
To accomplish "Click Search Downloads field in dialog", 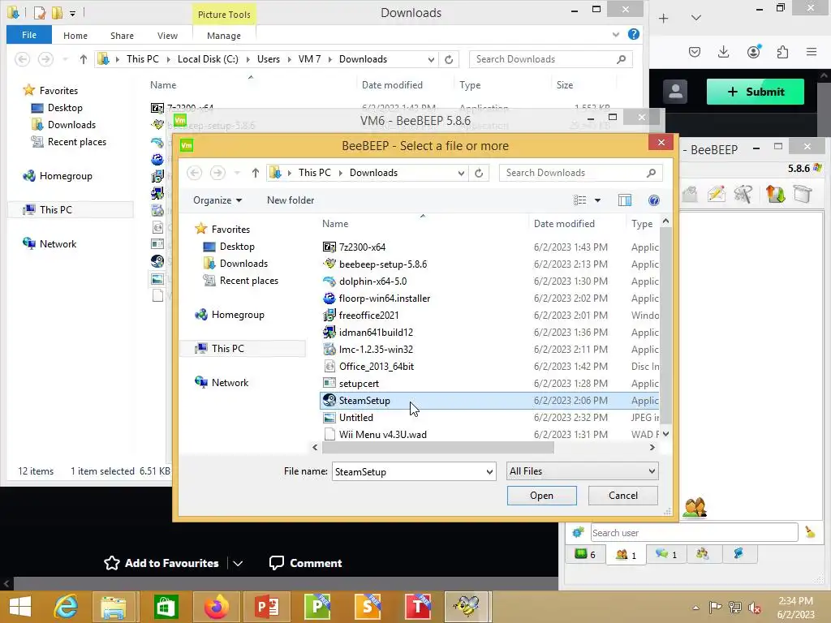I will click(580, 173).
